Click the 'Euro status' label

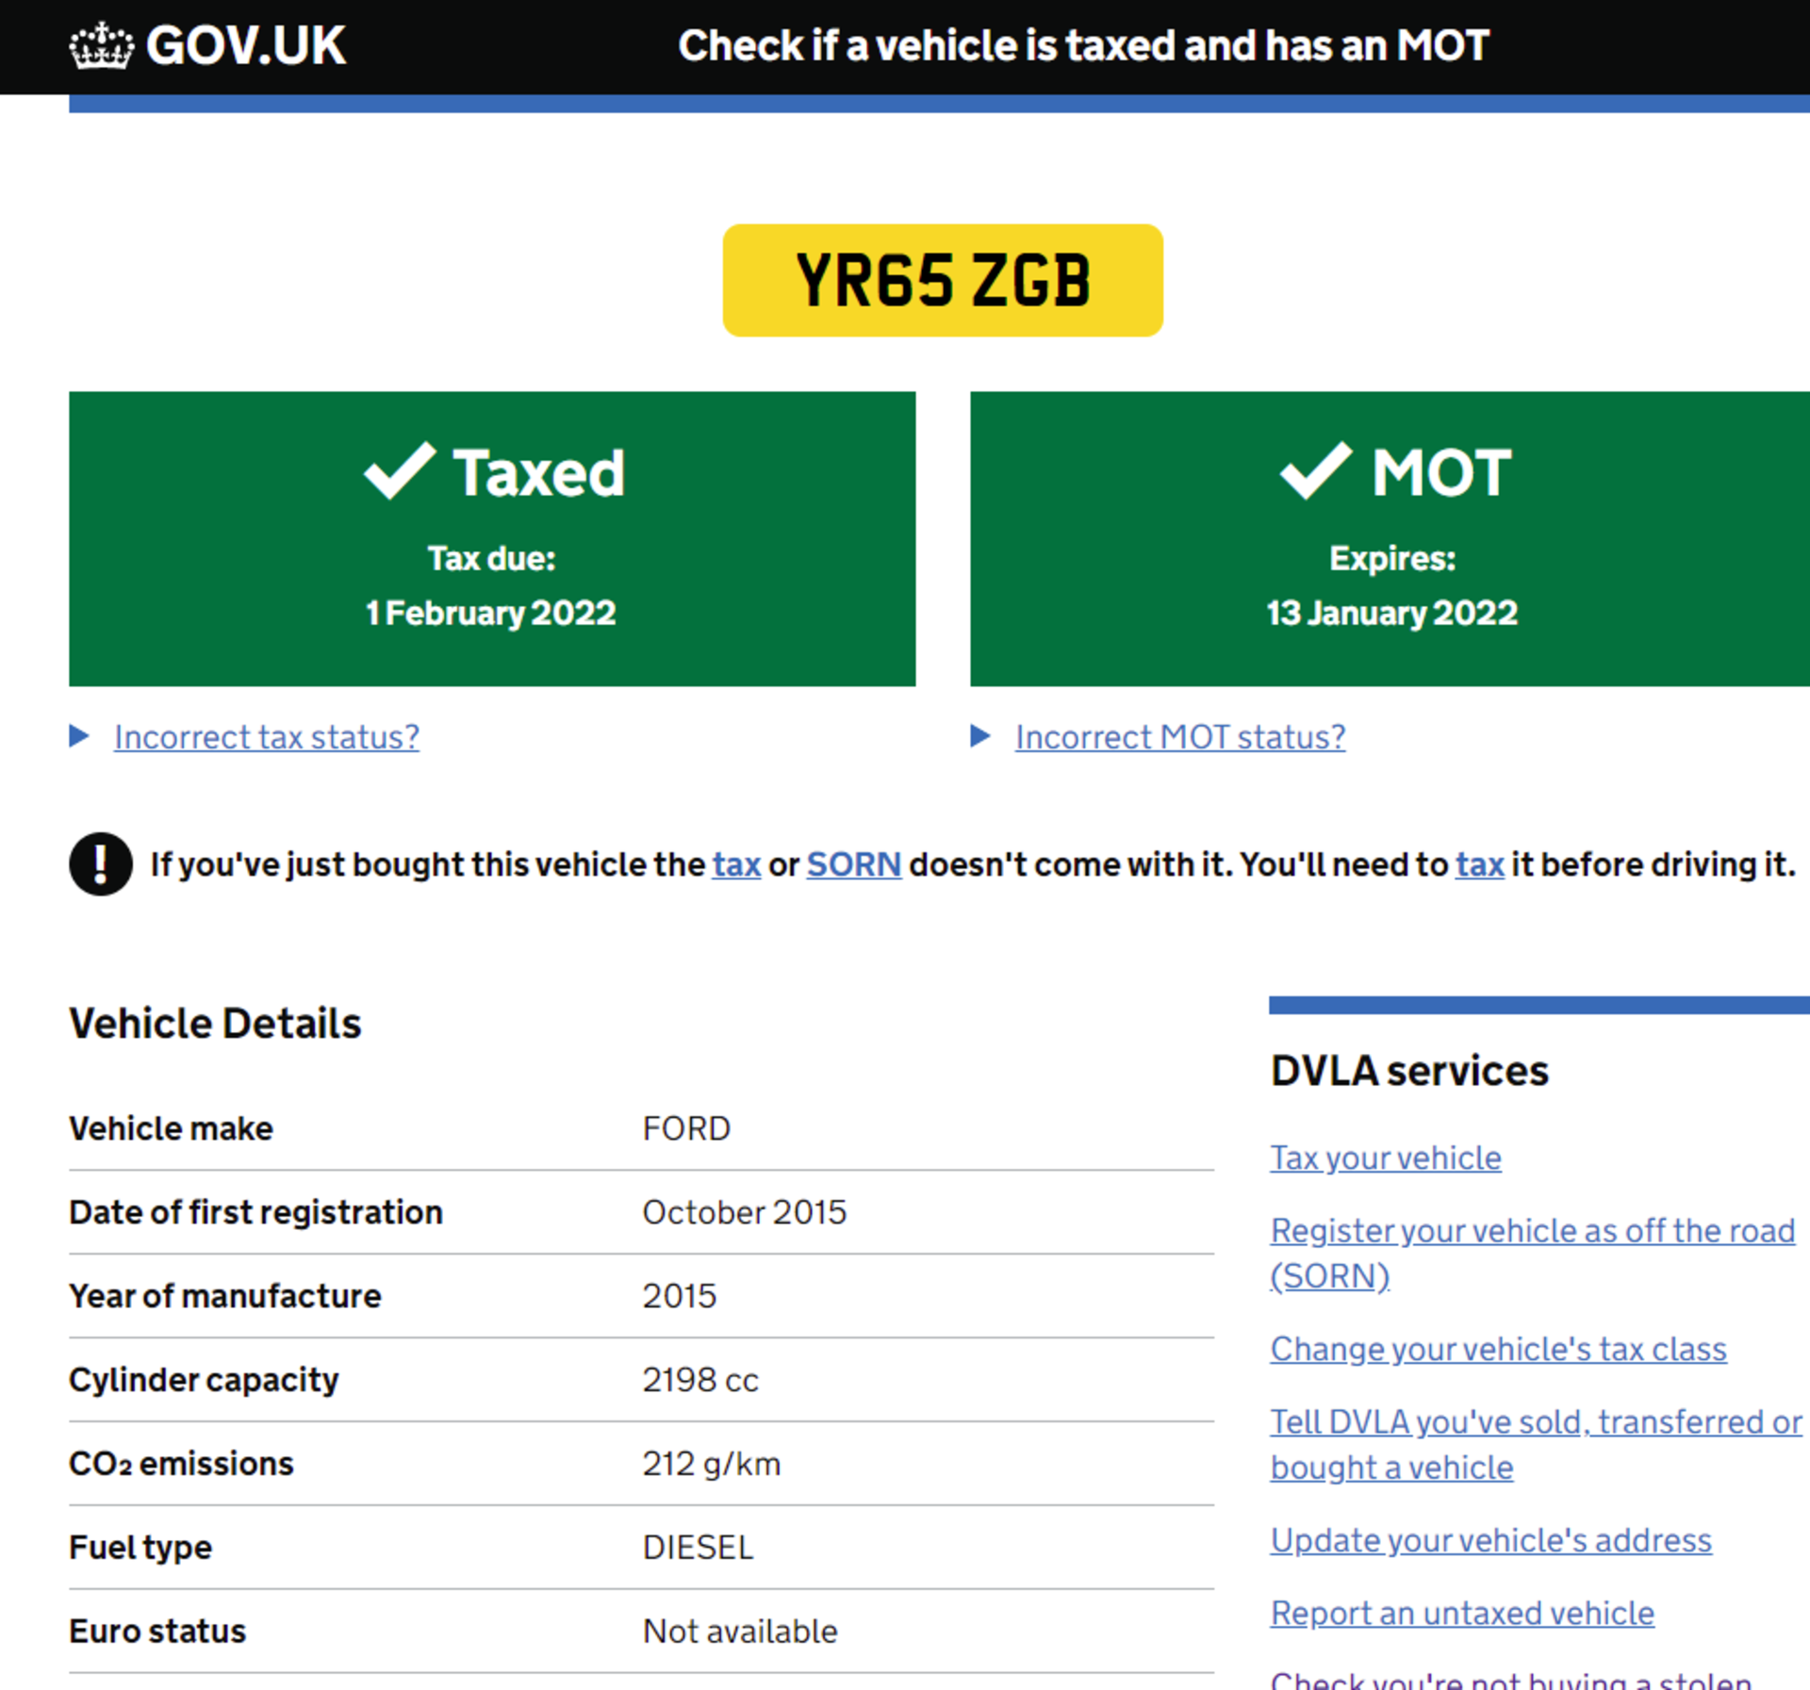[157, 1632]
